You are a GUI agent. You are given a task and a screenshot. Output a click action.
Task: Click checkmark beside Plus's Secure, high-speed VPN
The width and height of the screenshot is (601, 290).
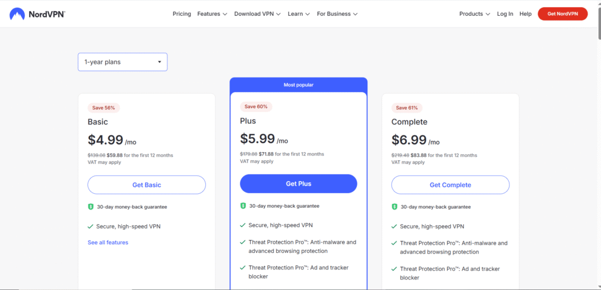coord(242,225)
